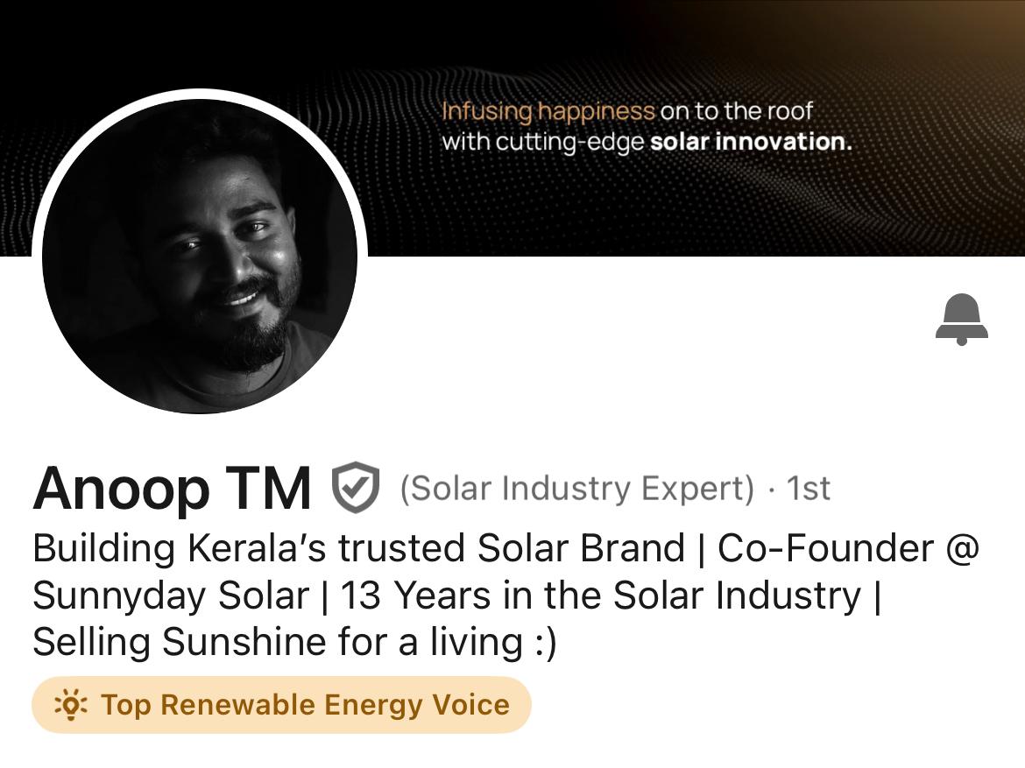Click the 1st connection degree label
The width and height of the screenshot is (1025, 768).
point(808,489)
